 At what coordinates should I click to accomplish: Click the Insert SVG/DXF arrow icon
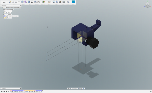pyautogui.click(x=57, y=2)
